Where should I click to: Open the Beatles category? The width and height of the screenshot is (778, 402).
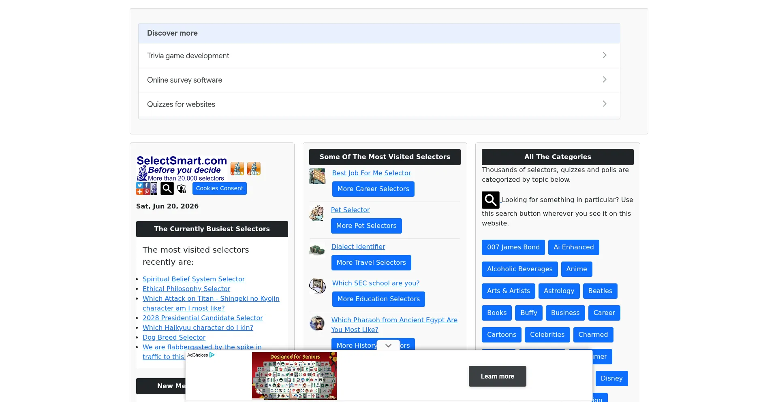click(x=600, y=291)
